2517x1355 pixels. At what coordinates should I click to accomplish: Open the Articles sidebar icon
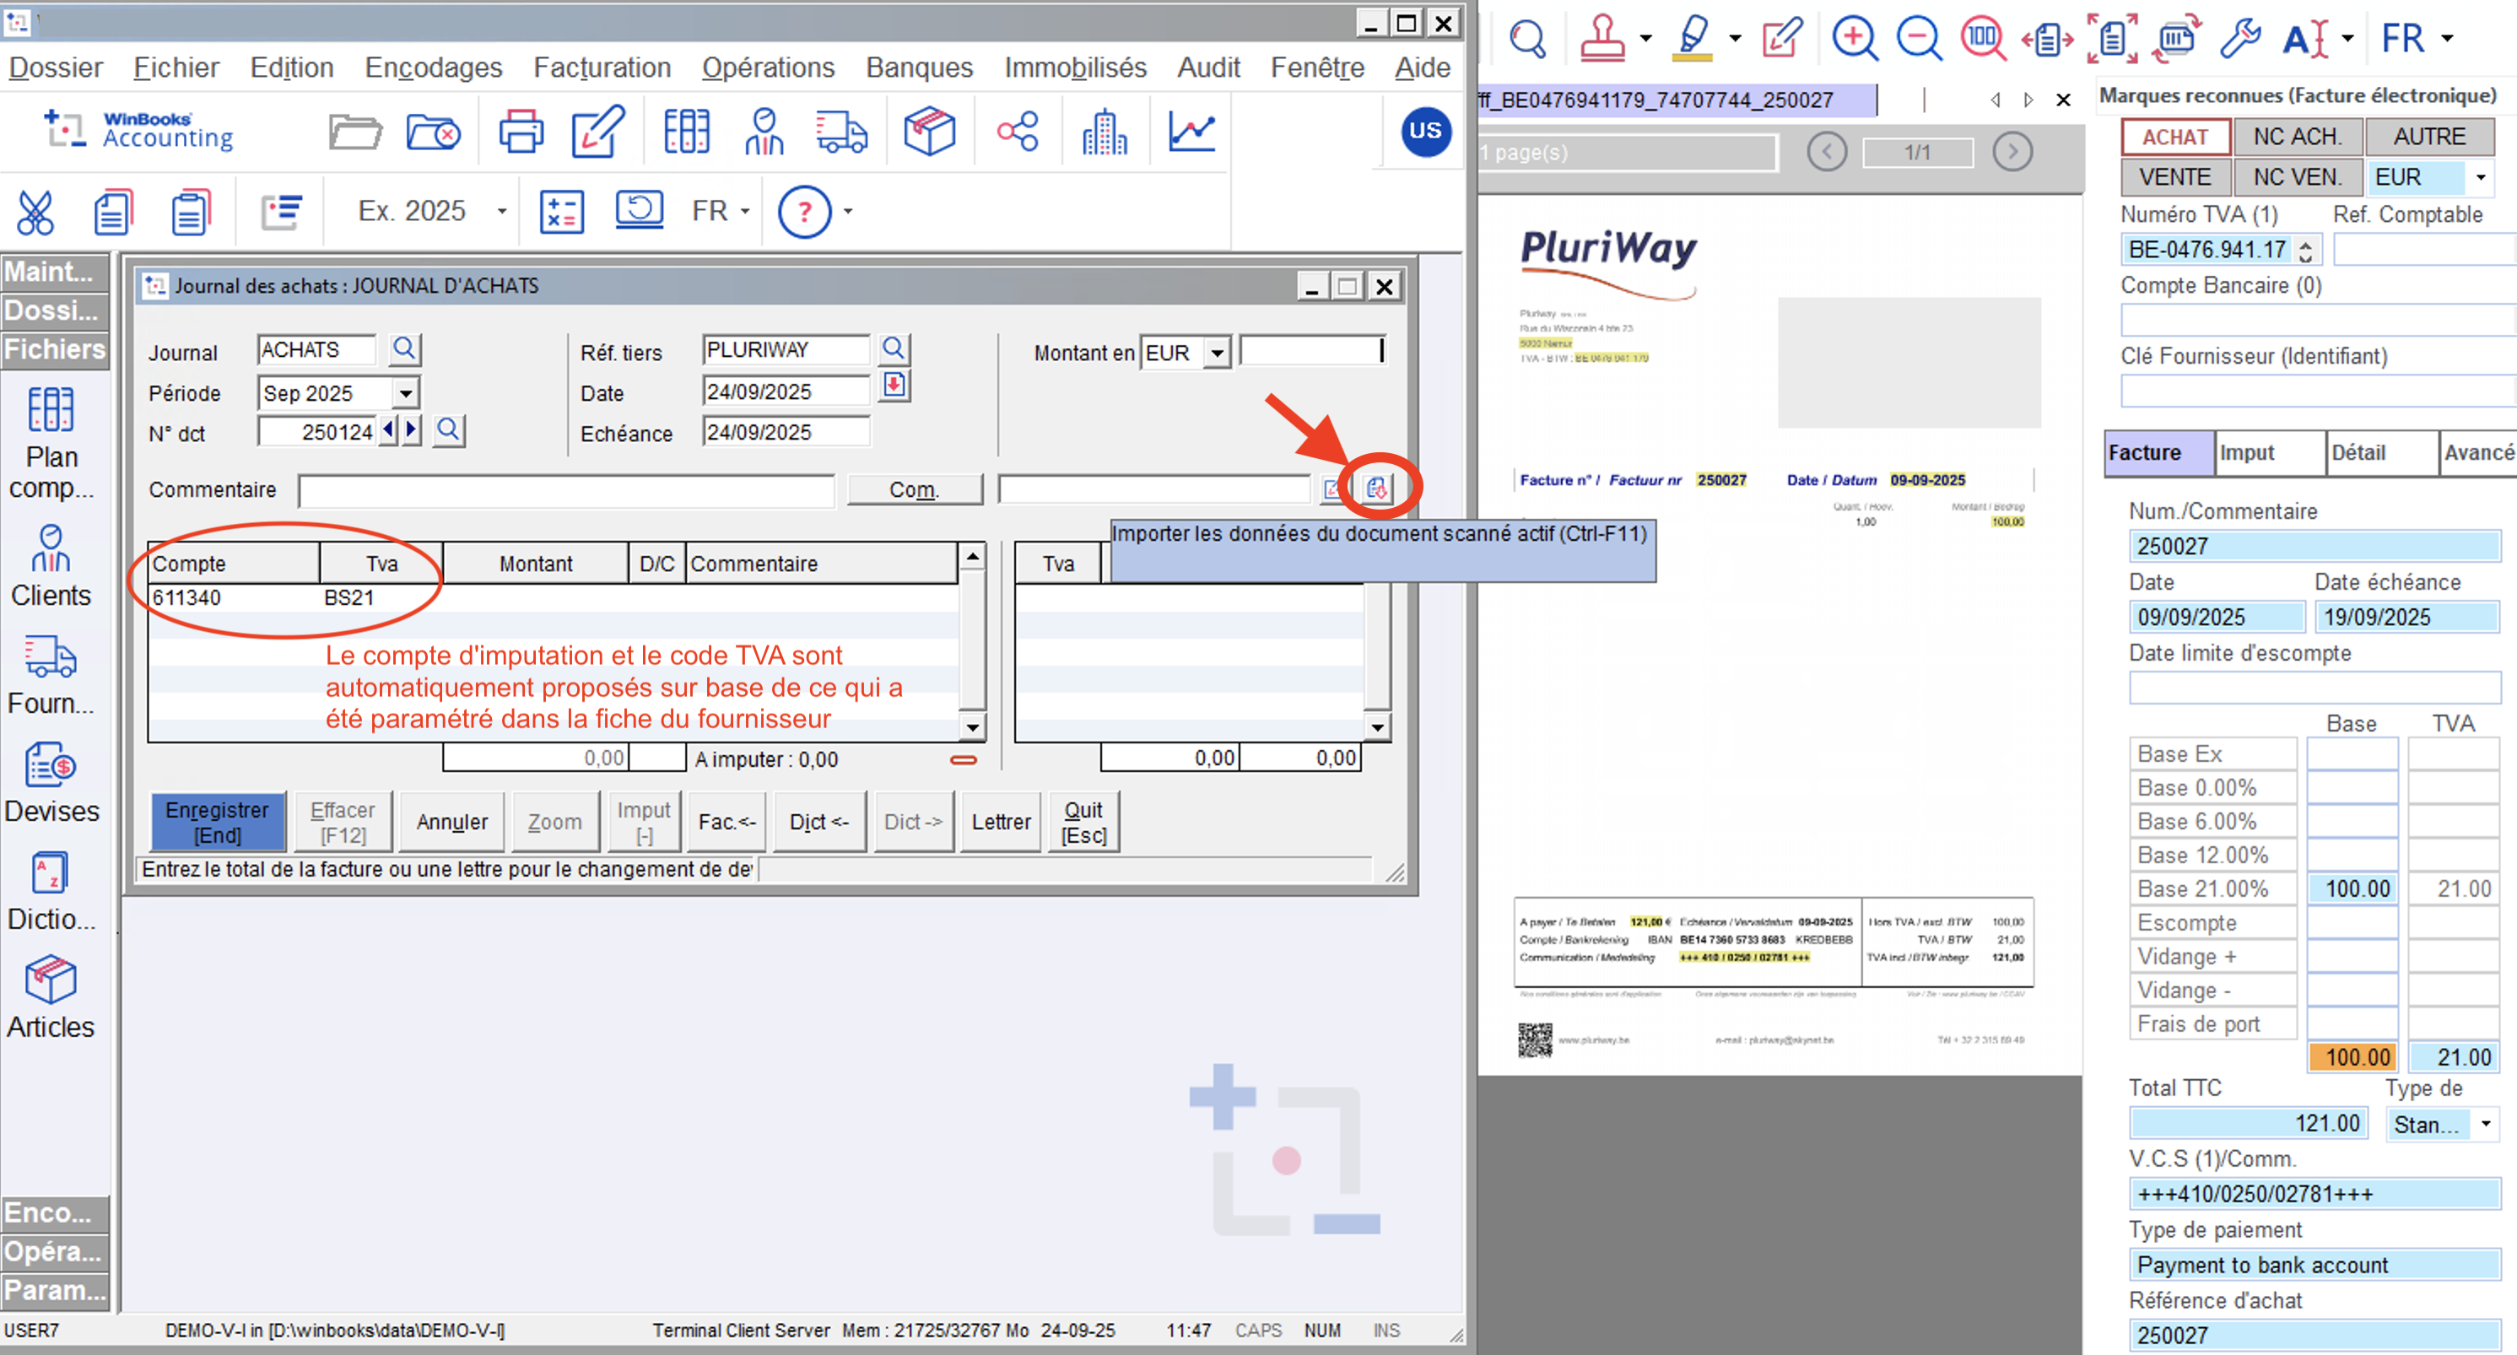[x=51, y=997]
